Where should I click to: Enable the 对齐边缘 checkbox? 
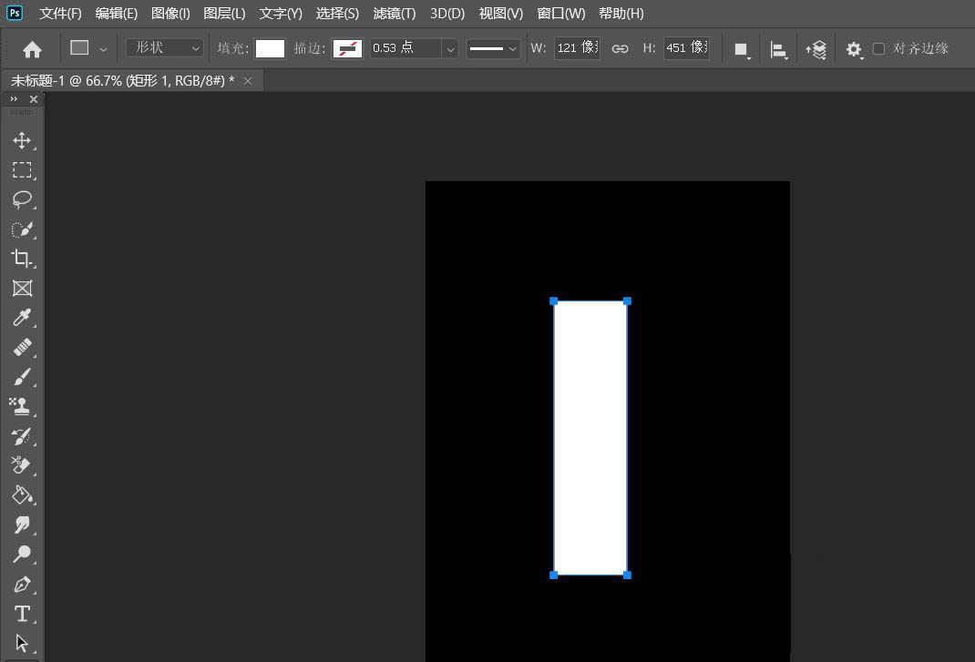878,48
